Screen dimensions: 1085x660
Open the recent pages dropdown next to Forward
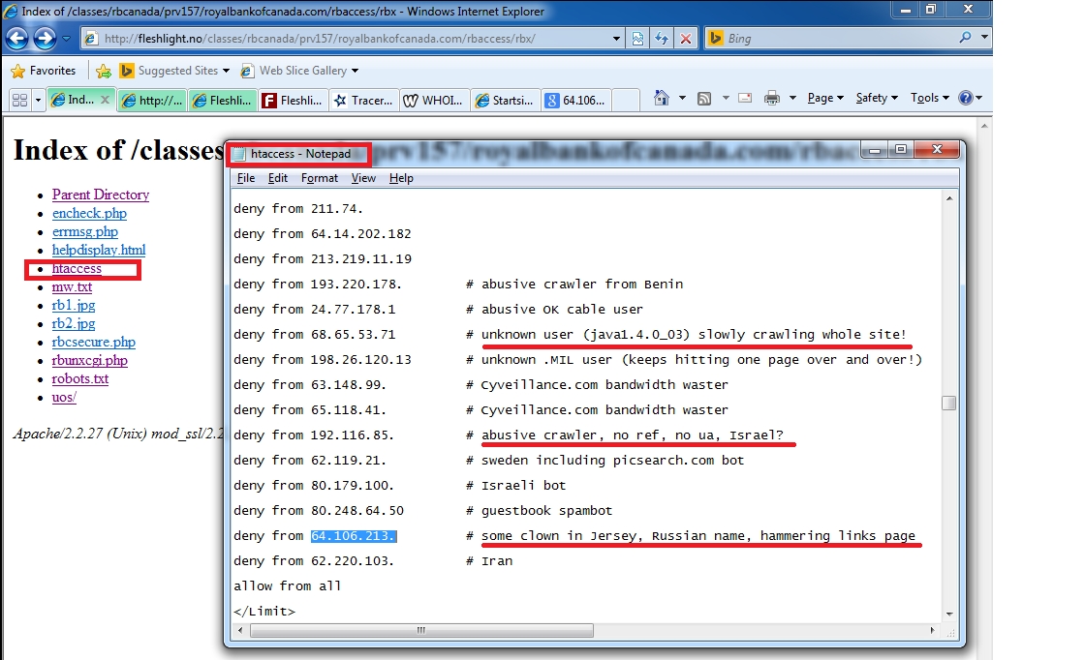coord(67,39)
